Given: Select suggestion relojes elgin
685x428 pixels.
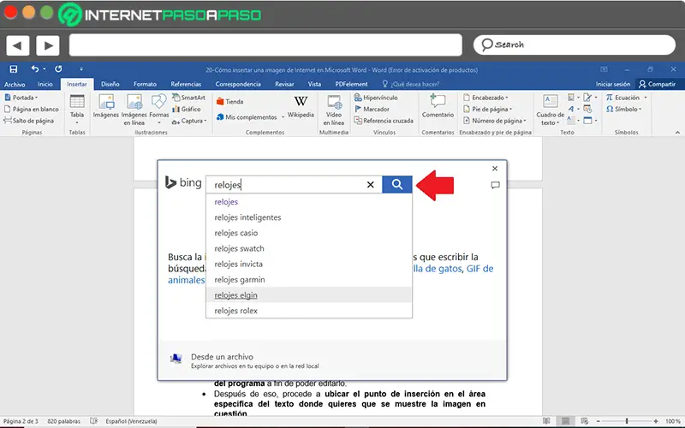Looking at the screenshot, I should (309, 295).
